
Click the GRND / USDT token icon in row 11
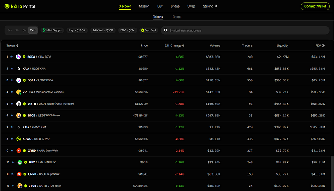(19, 174)
